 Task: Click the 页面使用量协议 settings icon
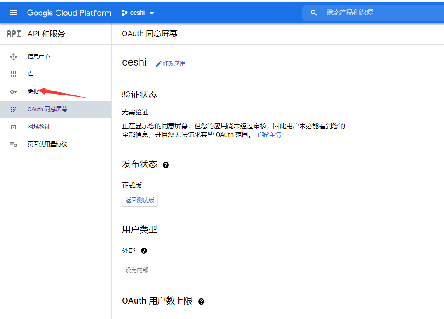click(x=14, y=144)
